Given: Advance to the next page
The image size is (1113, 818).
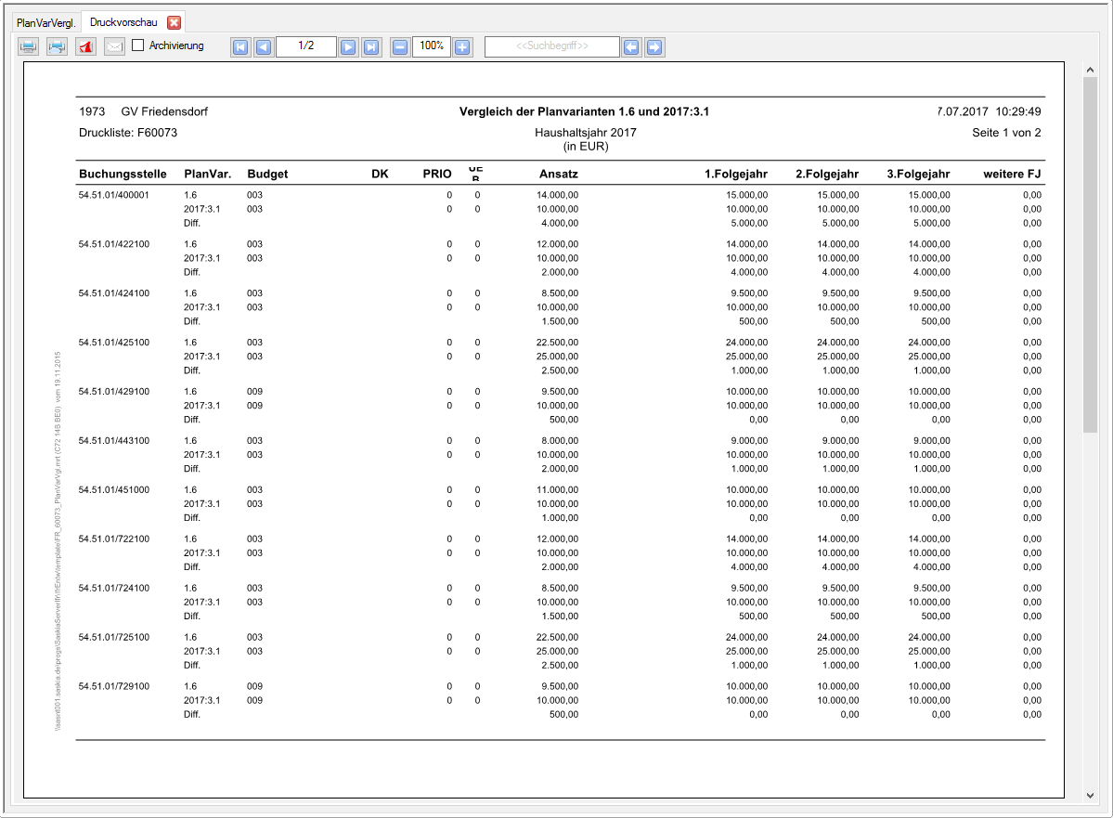Looking at the screenshot, I should (x=348, y=47).
